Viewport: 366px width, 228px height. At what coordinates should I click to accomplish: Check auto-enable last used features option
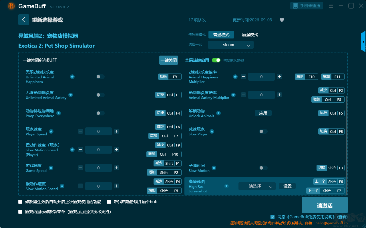pos(20,202)
